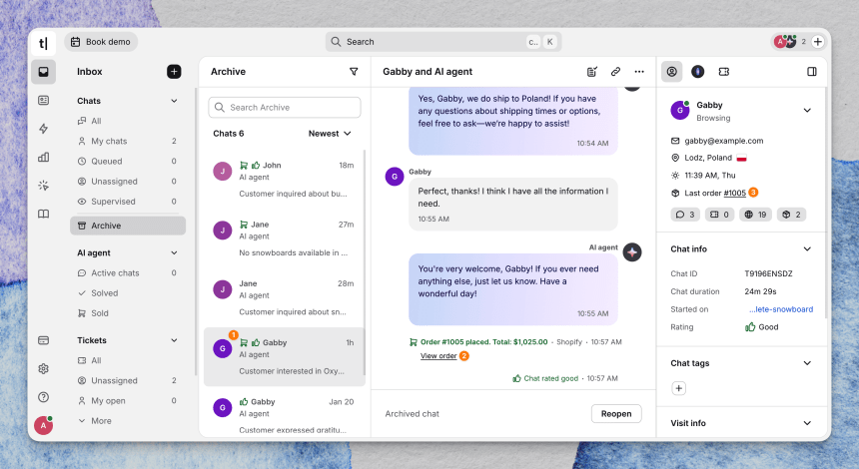Click the Search Archive field
Image resolution: width=859 pixels, height=469 pixels.
click(x=285, y=107)
